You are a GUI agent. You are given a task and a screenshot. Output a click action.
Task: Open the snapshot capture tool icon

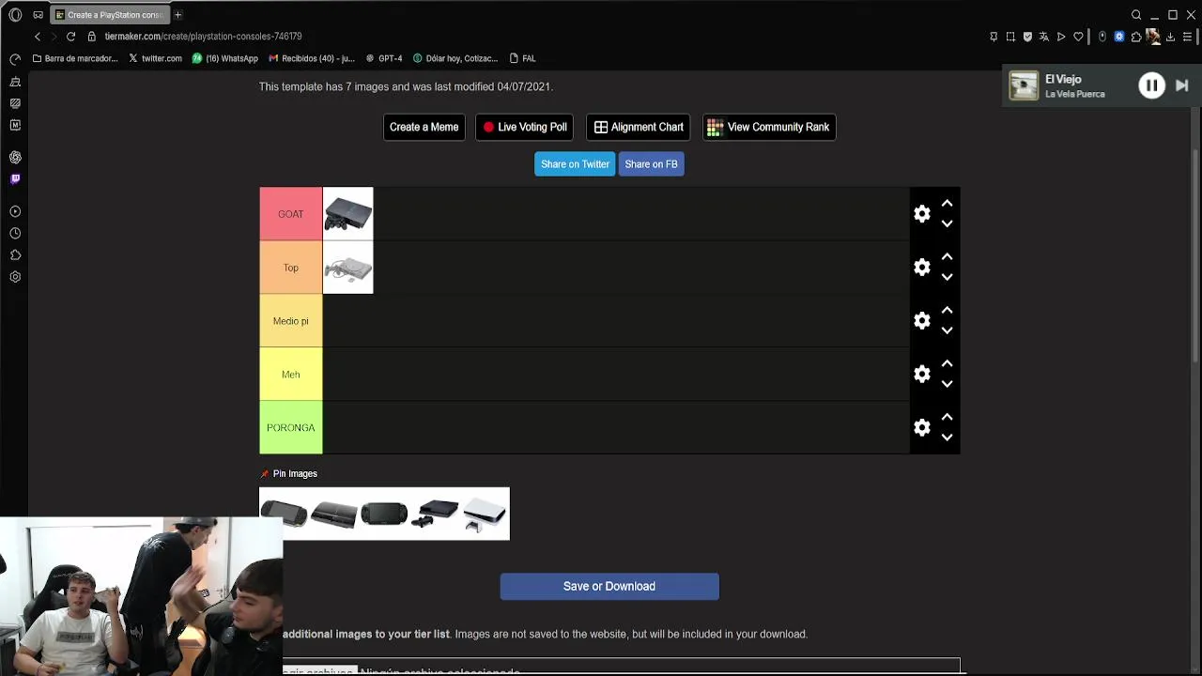[1010, 37]
